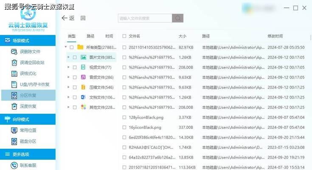Image resolution: width=312 pixels, height=170 pixels.
Task: Click the 82.97KB size cell
Action: pyautogui.click(x=186, y=48)
